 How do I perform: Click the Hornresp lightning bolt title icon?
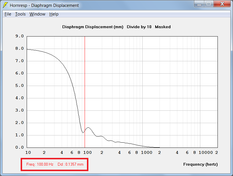5,5
